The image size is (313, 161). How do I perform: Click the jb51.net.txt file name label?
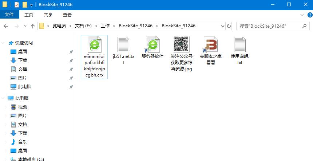(x=123, y=59)
